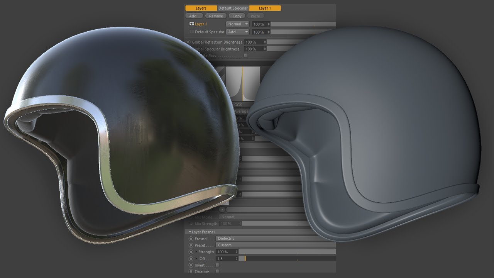This screenshot has height=278, width=494.
Task: Click the Preset keyframe dot
Action: tap(191, 245)
